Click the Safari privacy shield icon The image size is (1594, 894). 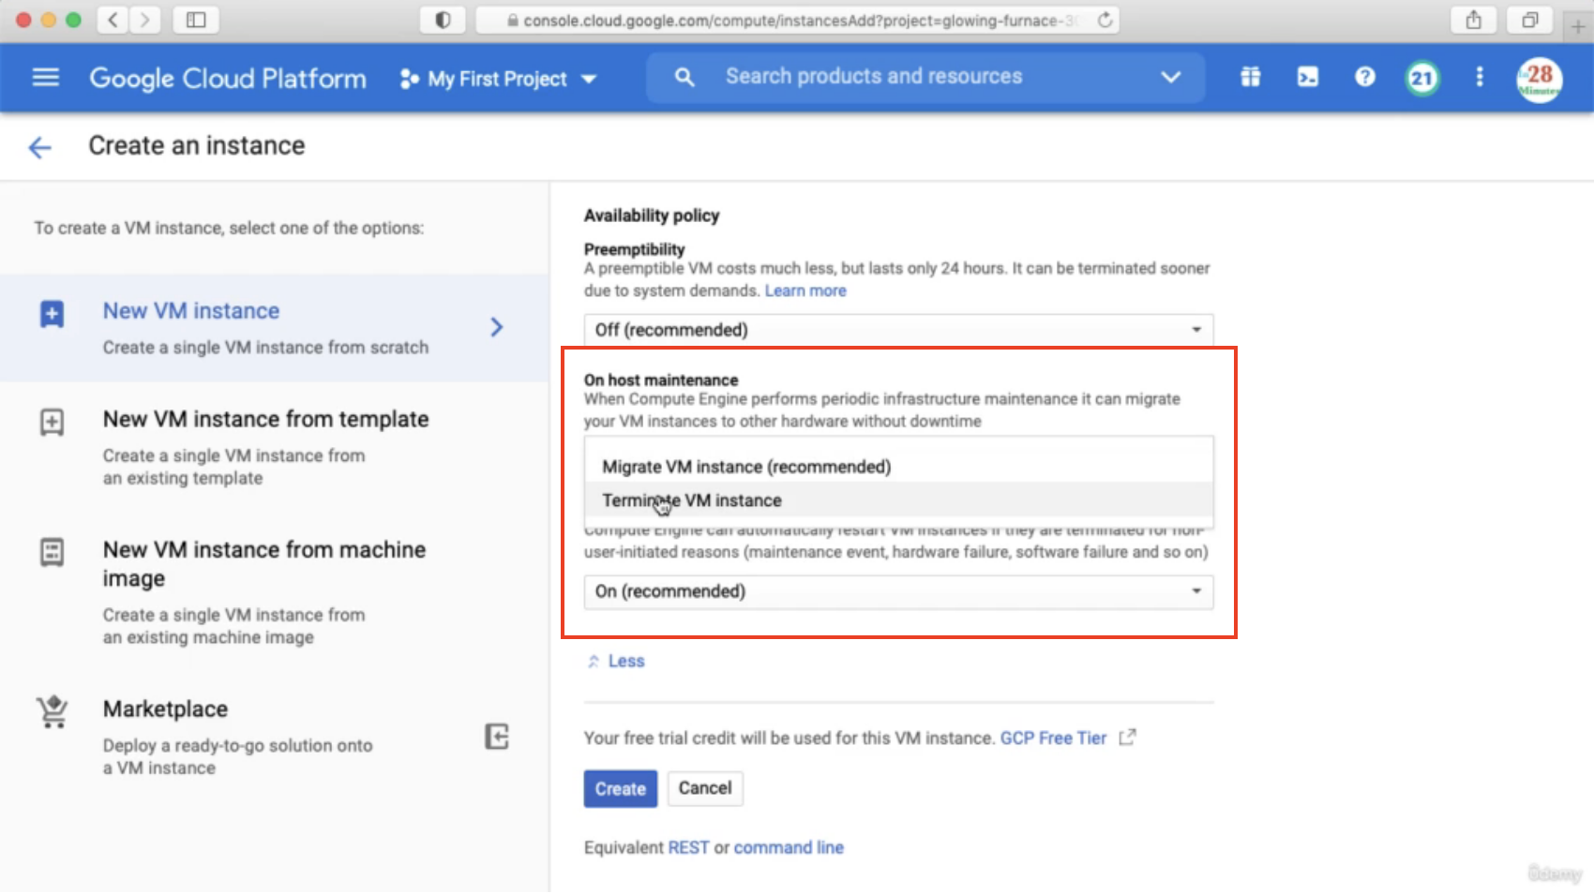[443, 20]
